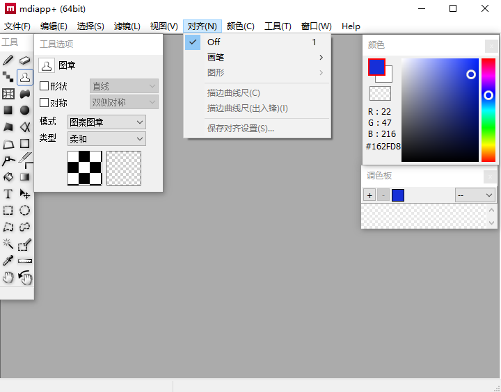Choose the filled ellipse tool

[x=25, y=111]
